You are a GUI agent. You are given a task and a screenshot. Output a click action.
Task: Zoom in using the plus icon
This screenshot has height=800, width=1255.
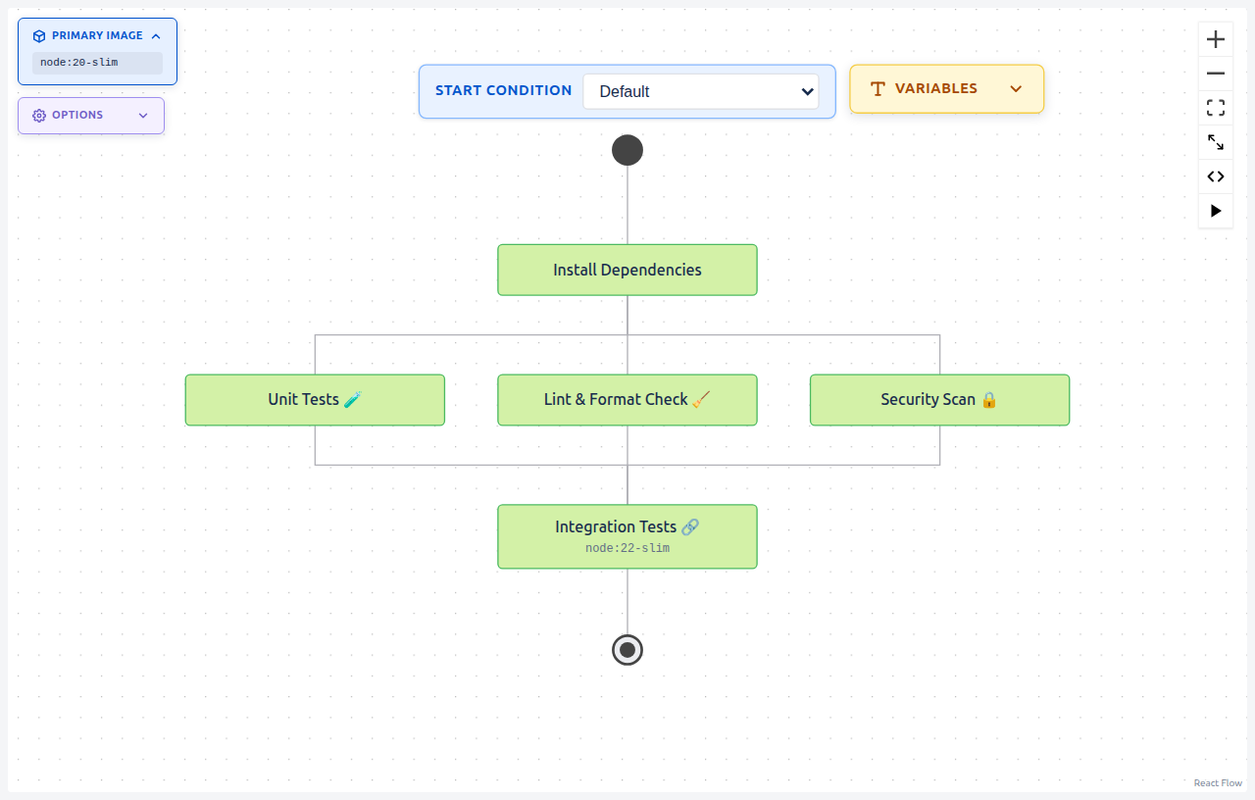tap(1215, 39)
